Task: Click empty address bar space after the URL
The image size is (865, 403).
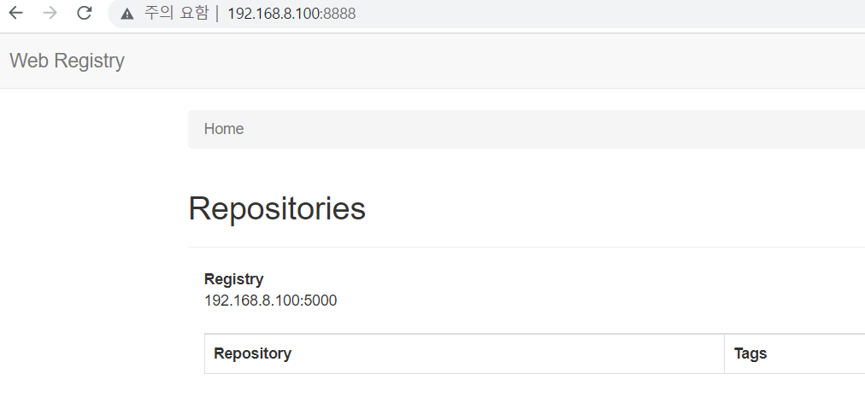Action: tap(607, 13)
